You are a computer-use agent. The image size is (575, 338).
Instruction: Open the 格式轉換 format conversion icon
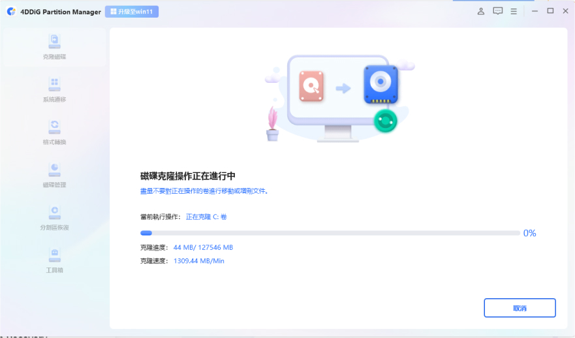[x=54, y=127]
